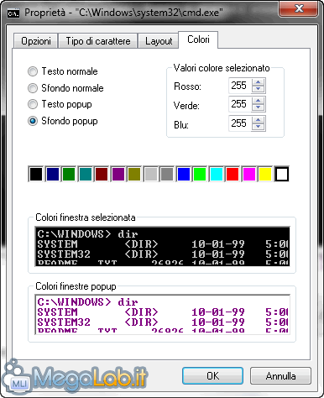
Task: Select the dark gray swatch
Action: (x=167, y=174)
